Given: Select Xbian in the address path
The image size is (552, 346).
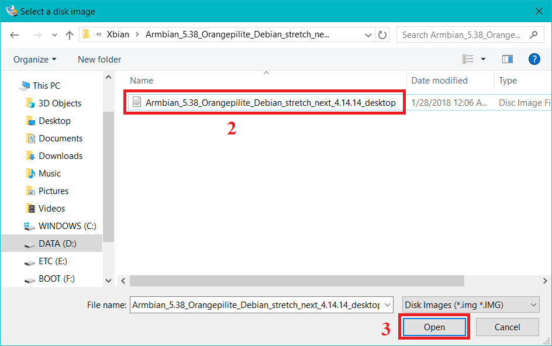Looking at the screenshot, I should click(x=118, y=34).
